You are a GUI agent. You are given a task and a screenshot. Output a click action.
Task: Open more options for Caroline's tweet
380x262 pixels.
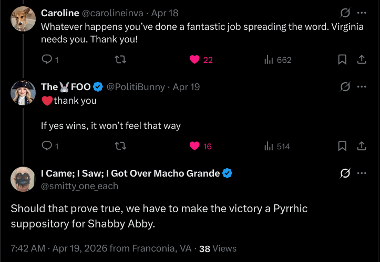pyautogui.click(x=362, y=13)
